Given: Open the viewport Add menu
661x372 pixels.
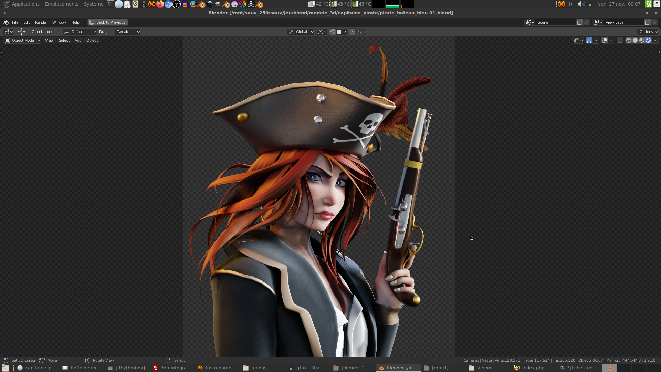Looking at the screenshot, I should 78,40.
